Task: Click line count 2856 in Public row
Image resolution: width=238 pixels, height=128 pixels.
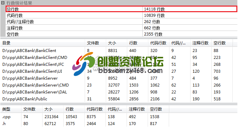Action: pyautogui.click(x=134, y=99)
